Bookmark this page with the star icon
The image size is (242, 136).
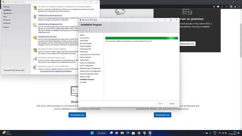pos(226,7)
